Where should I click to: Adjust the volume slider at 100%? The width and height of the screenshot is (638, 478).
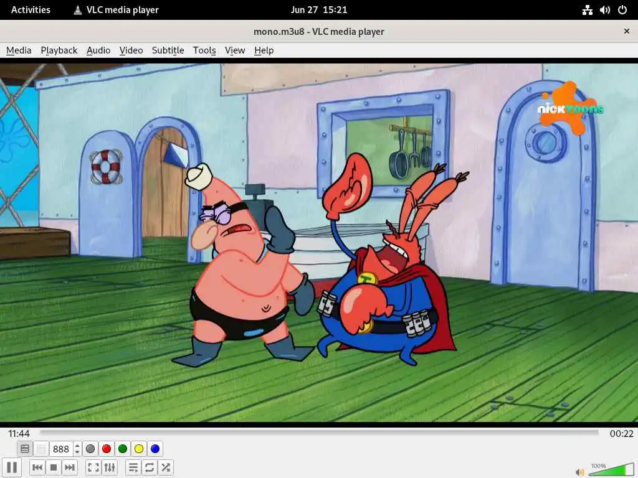[611, 469]
